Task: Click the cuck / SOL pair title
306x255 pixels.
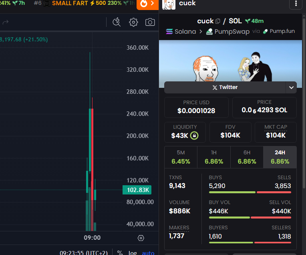Action: (x=219, y=21)
